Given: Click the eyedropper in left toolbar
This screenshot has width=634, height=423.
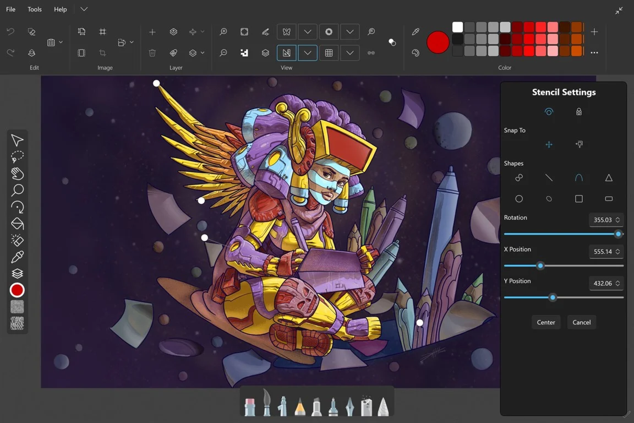Looking at the screenshot, I should pyautogui.click(x=17, y=257).
